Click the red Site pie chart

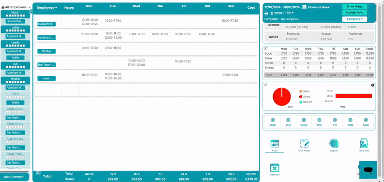click(282, 97)
